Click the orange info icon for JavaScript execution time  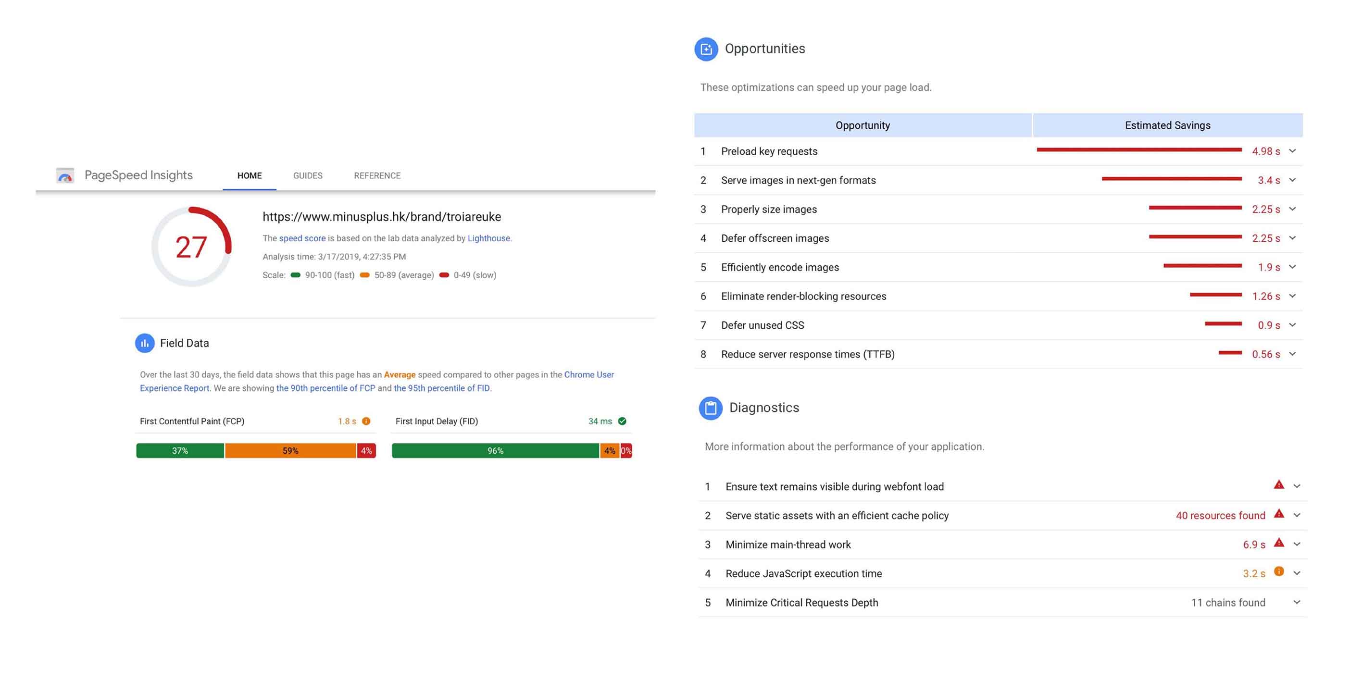(1279, 571)
